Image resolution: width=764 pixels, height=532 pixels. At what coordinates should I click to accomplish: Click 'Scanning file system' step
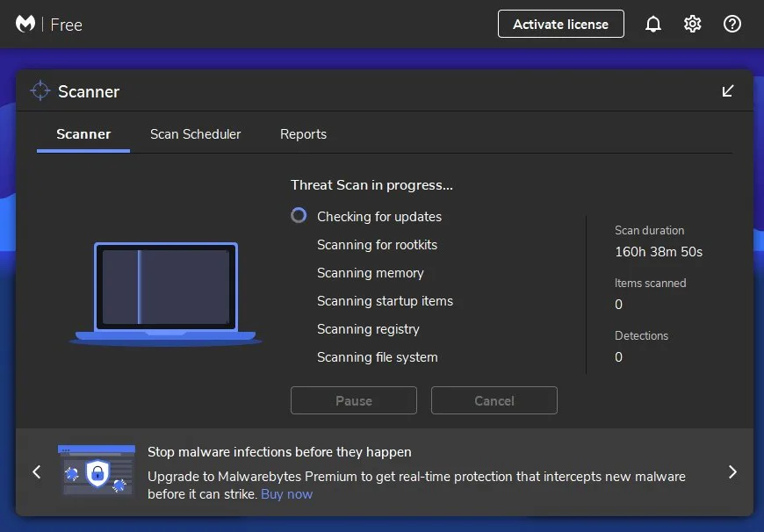(x=377, y=357)
